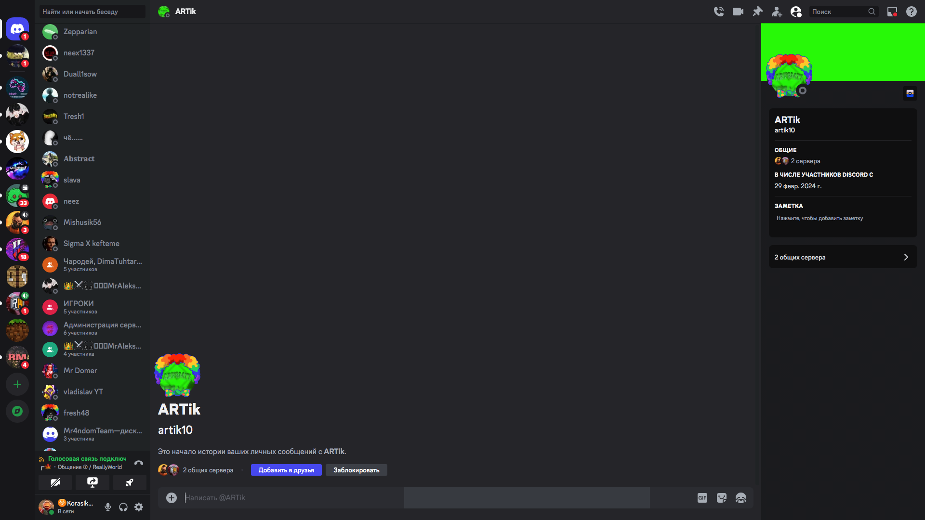Click Добавить в друзья button

286,470
